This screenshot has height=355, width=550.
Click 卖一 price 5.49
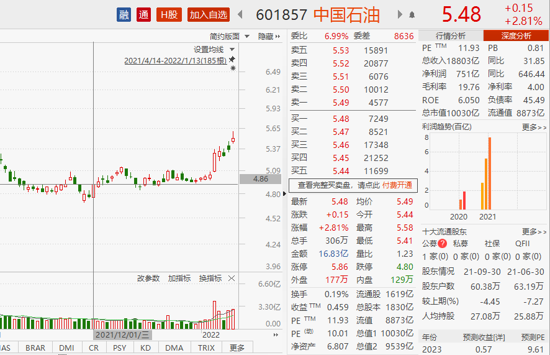tap(341, 103)
